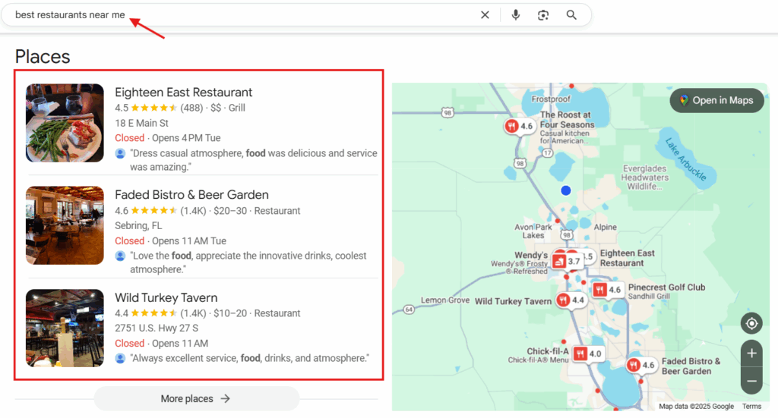Image resolution: width=778 pixels, height=418 pixels.
Task: Click reviewer avatar beside 'Love the food' review
Action: pos(120,256)
